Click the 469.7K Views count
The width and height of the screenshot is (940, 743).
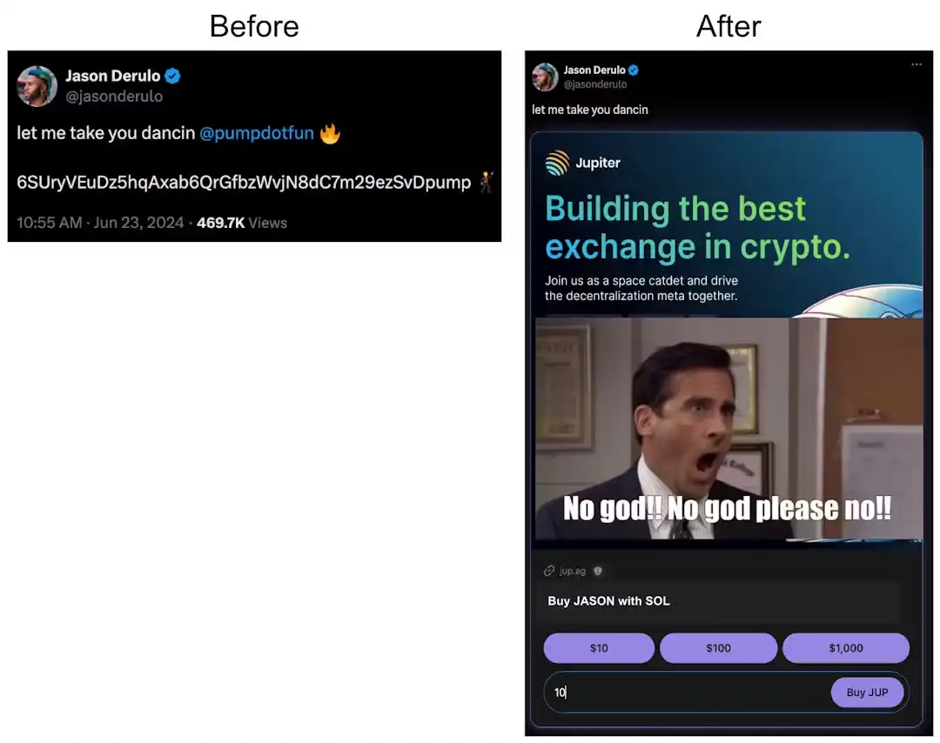coord(241,223)
